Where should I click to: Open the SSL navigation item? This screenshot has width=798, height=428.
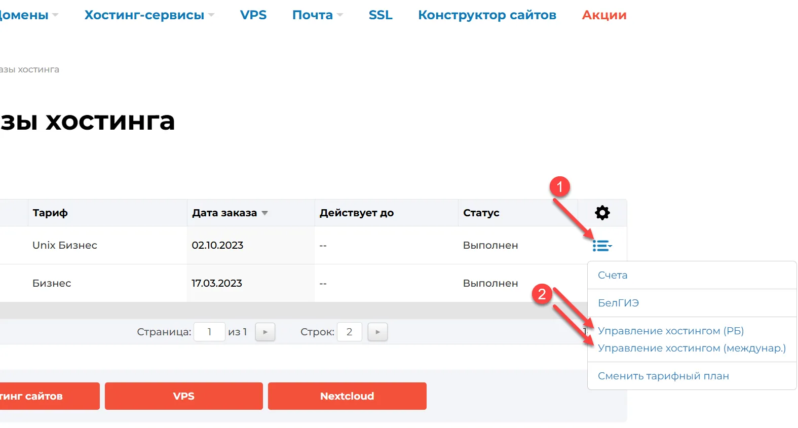pos(381,15)
